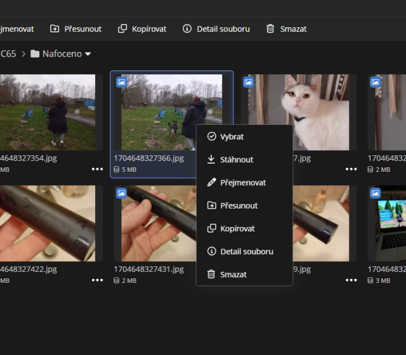Image resolution: width=406 pixels, height=355 pixels.
Task: Choose Přejmenovat in the context menu
Action: tap(242, 183)
